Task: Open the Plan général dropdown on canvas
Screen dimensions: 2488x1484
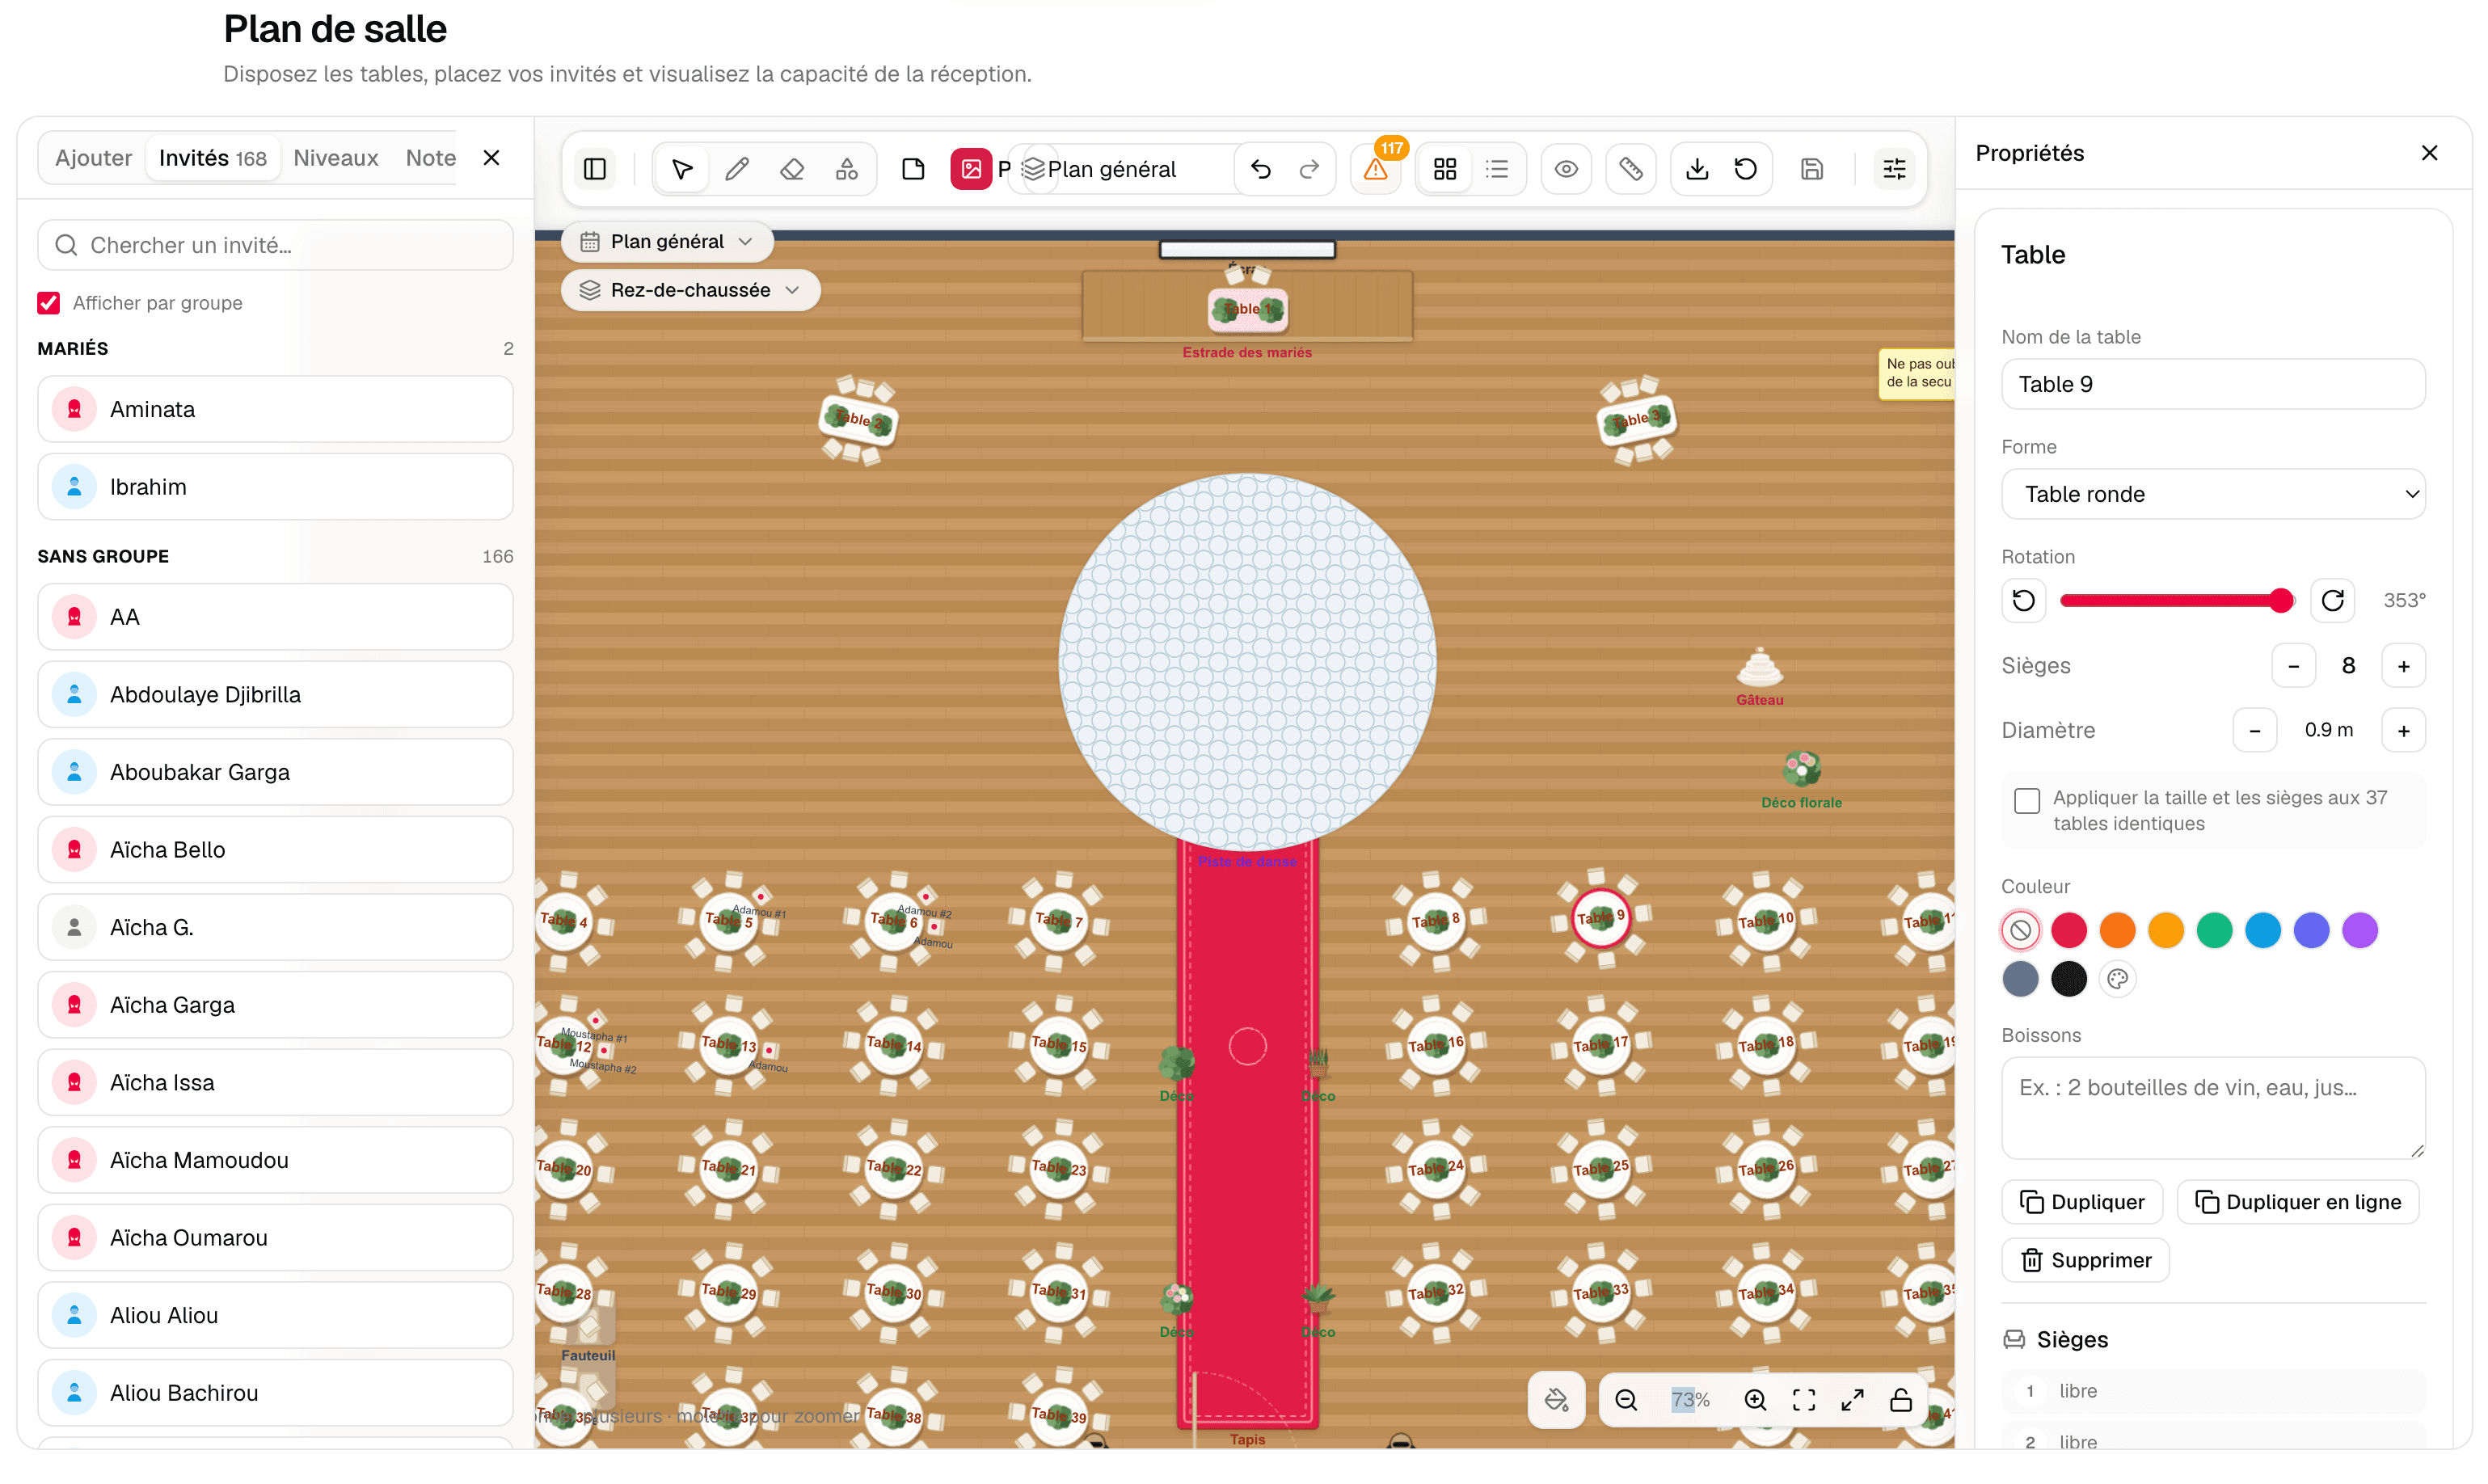Action: coord(667,242)
